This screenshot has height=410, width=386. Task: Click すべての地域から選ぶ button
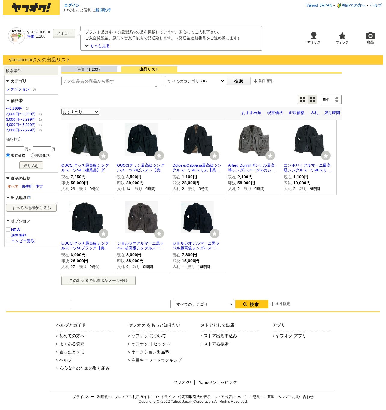pos(31,208)
